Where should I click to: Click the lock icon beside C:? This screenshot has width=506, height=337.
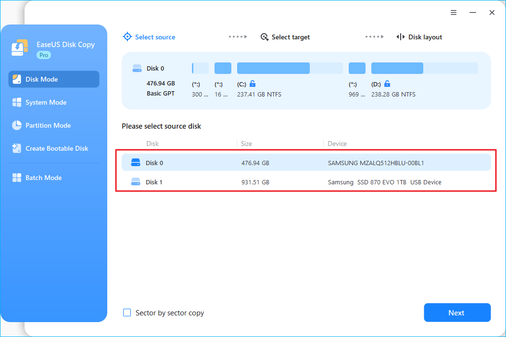pos(253,84)
